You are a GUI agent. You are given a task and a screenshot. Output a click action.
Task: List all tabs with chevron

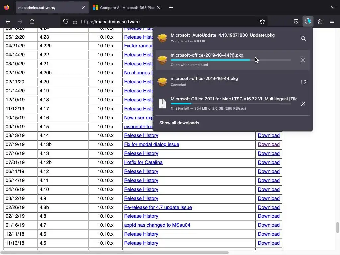click(x=333, y=7)
